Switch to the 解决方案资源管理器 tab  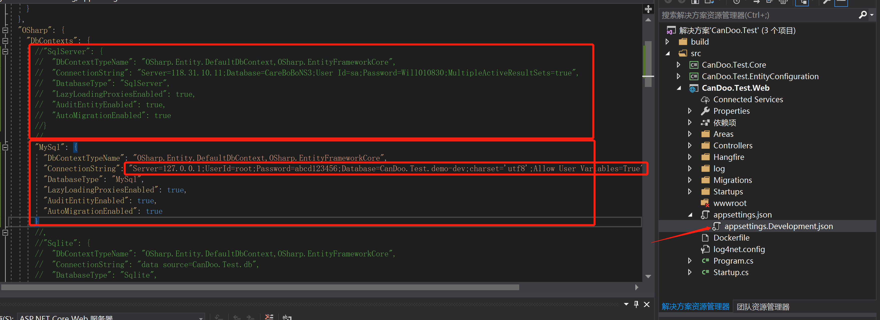(x=695, y=307)
